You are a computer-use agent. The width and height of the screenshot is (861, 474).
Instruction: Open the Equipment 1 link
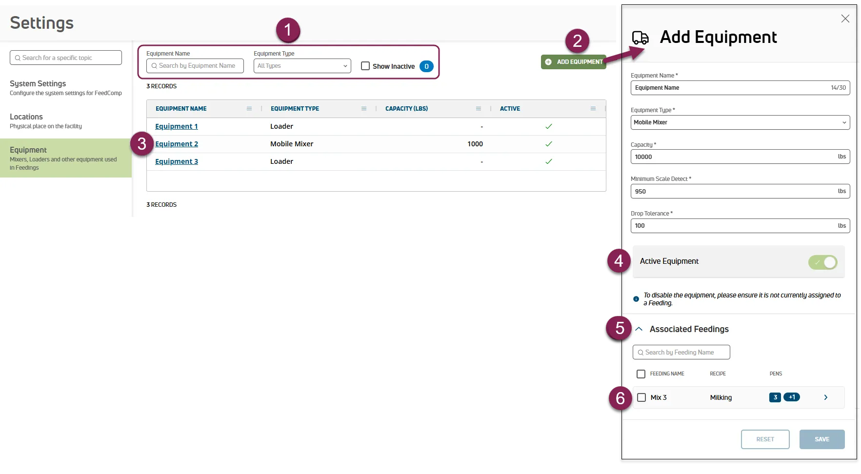click(x=177, y=126)
